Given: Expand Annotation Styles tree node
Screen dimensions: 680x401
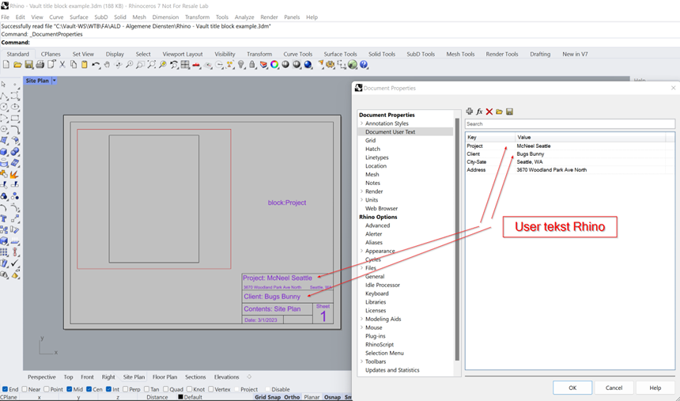Looking at the screenshot, I should 361,123.
